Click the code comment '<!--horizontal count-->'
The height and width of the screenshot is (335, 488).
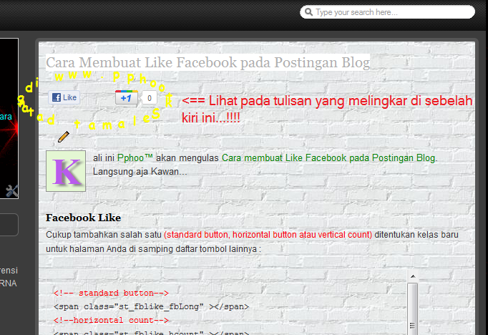click(111, 320)
